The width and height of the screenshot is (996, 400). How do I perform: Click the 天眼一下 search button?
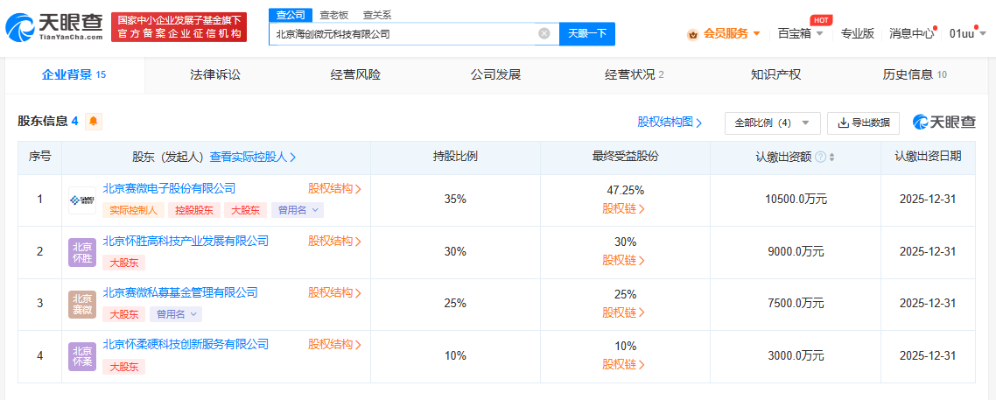(x=587, y=33)
